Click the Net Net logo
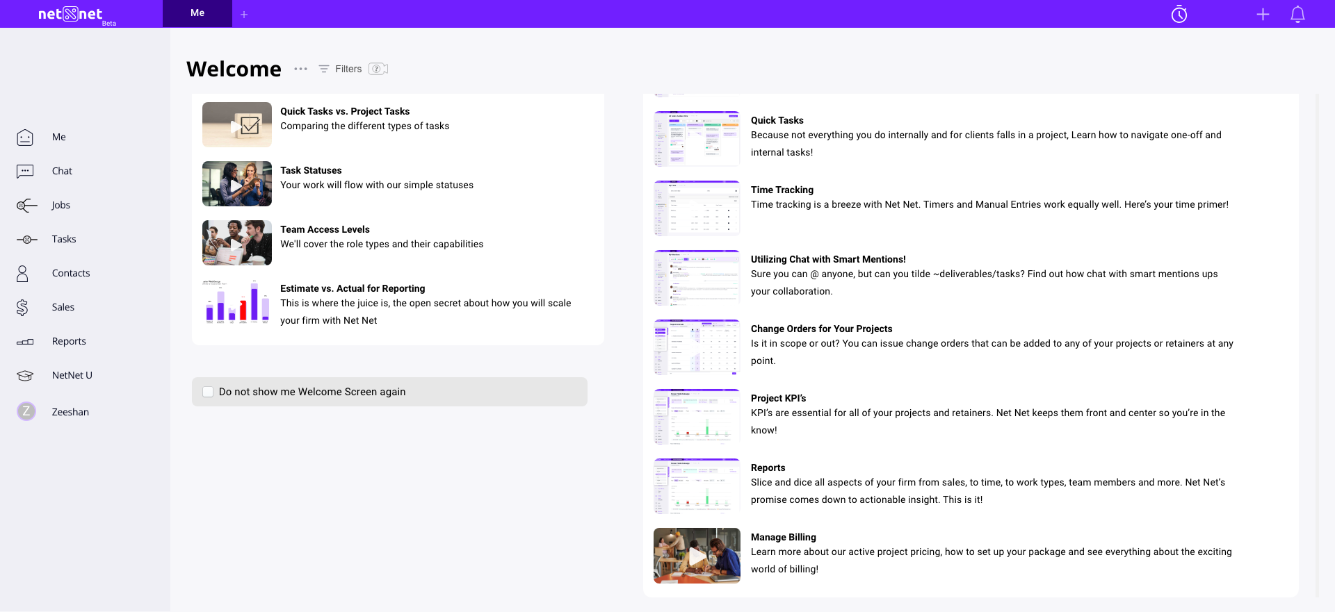 click(76, 15)
